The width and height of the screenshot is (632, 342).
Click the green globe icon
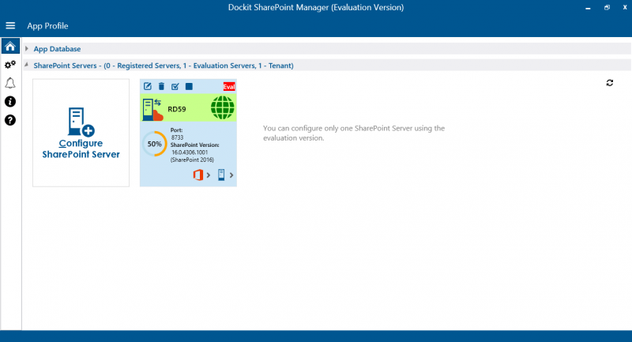(223, 108)
